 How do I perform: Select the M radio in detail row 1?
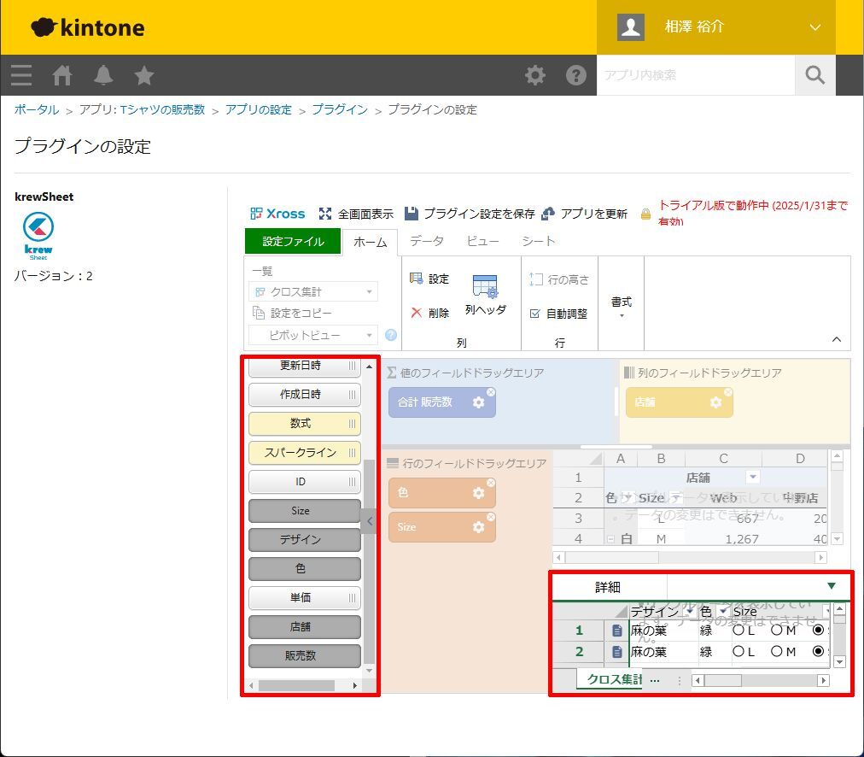pyautogui.click(x=776, y=631)
